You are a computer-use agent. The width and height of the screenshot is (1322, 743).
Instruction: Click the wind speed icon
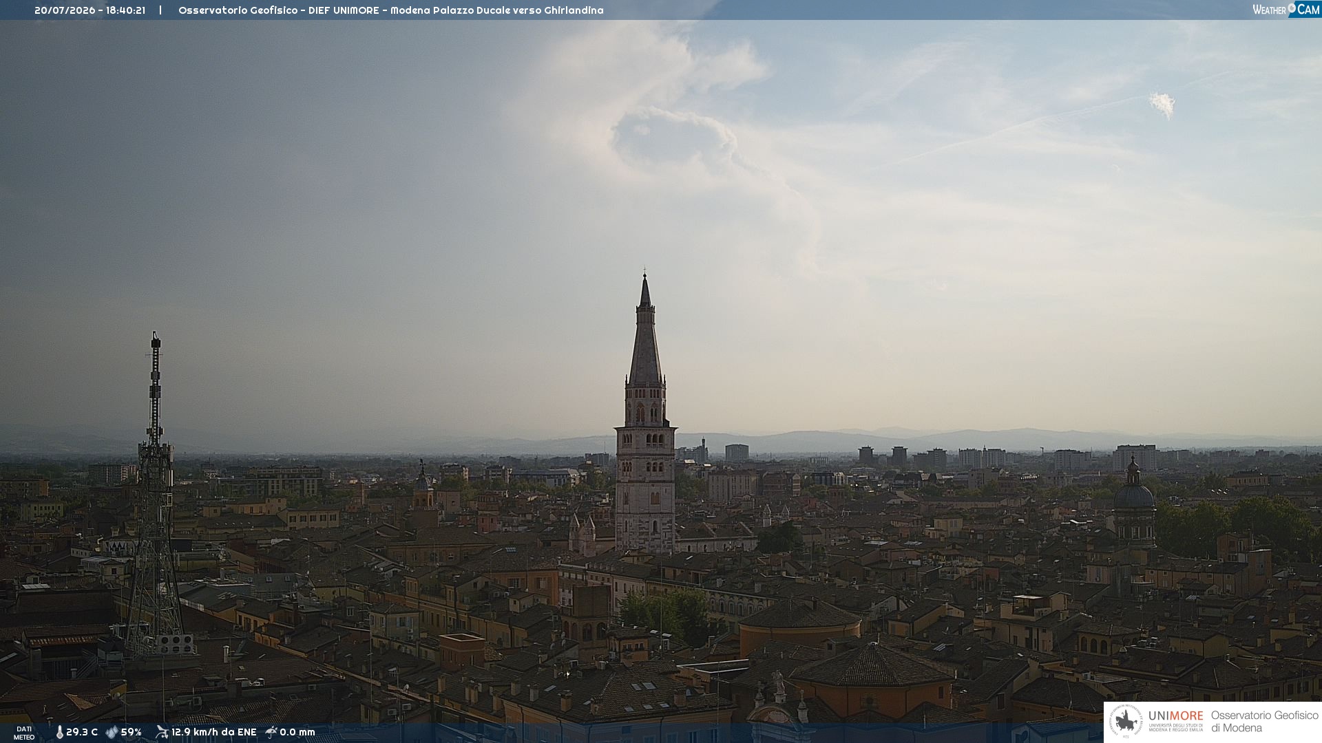tap(162, 732)
